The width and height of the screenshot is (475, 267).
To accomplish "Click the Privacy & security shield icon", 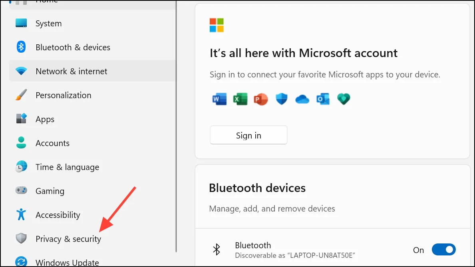I will tap(21, 239).
